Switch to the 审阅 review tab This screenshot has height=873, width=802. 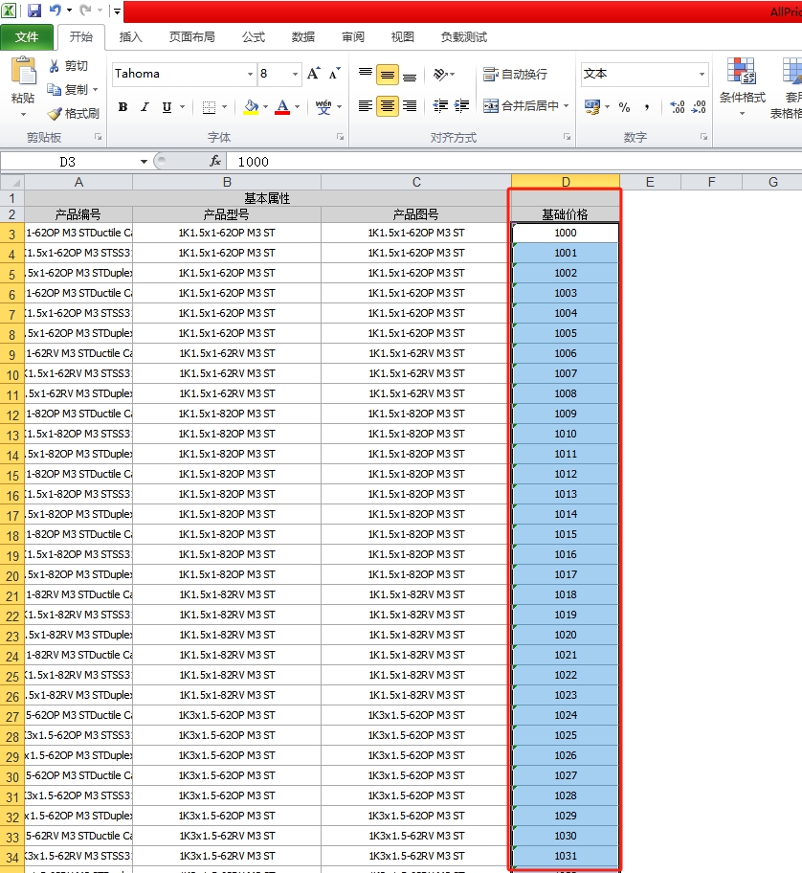pyautogui.click(x=353, y=37)
